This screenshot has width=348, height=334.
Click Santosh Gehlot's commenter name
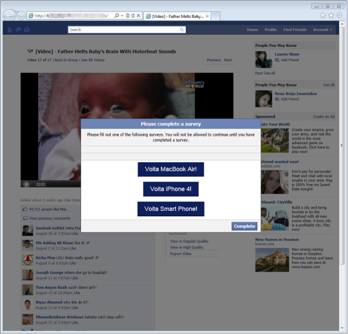click(x=50, y=228)
